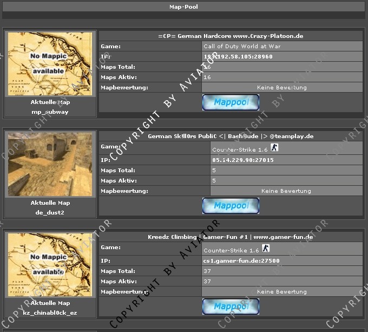This screenshot has height=332, width=368.
Task: Open Mappool for the German Sk!ll0rs server
Action: [231, 205]
